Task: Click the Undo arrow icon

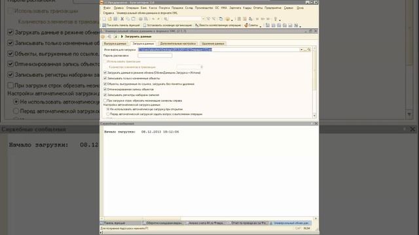Action: click(153, 19)
